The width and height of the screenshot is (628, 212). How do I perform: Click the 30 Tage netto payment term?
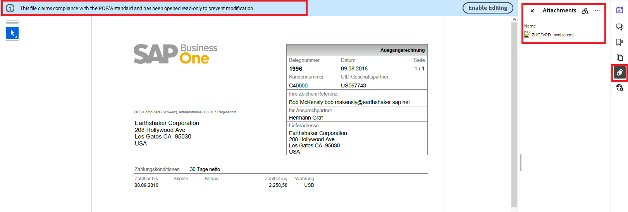coord(205,169)
